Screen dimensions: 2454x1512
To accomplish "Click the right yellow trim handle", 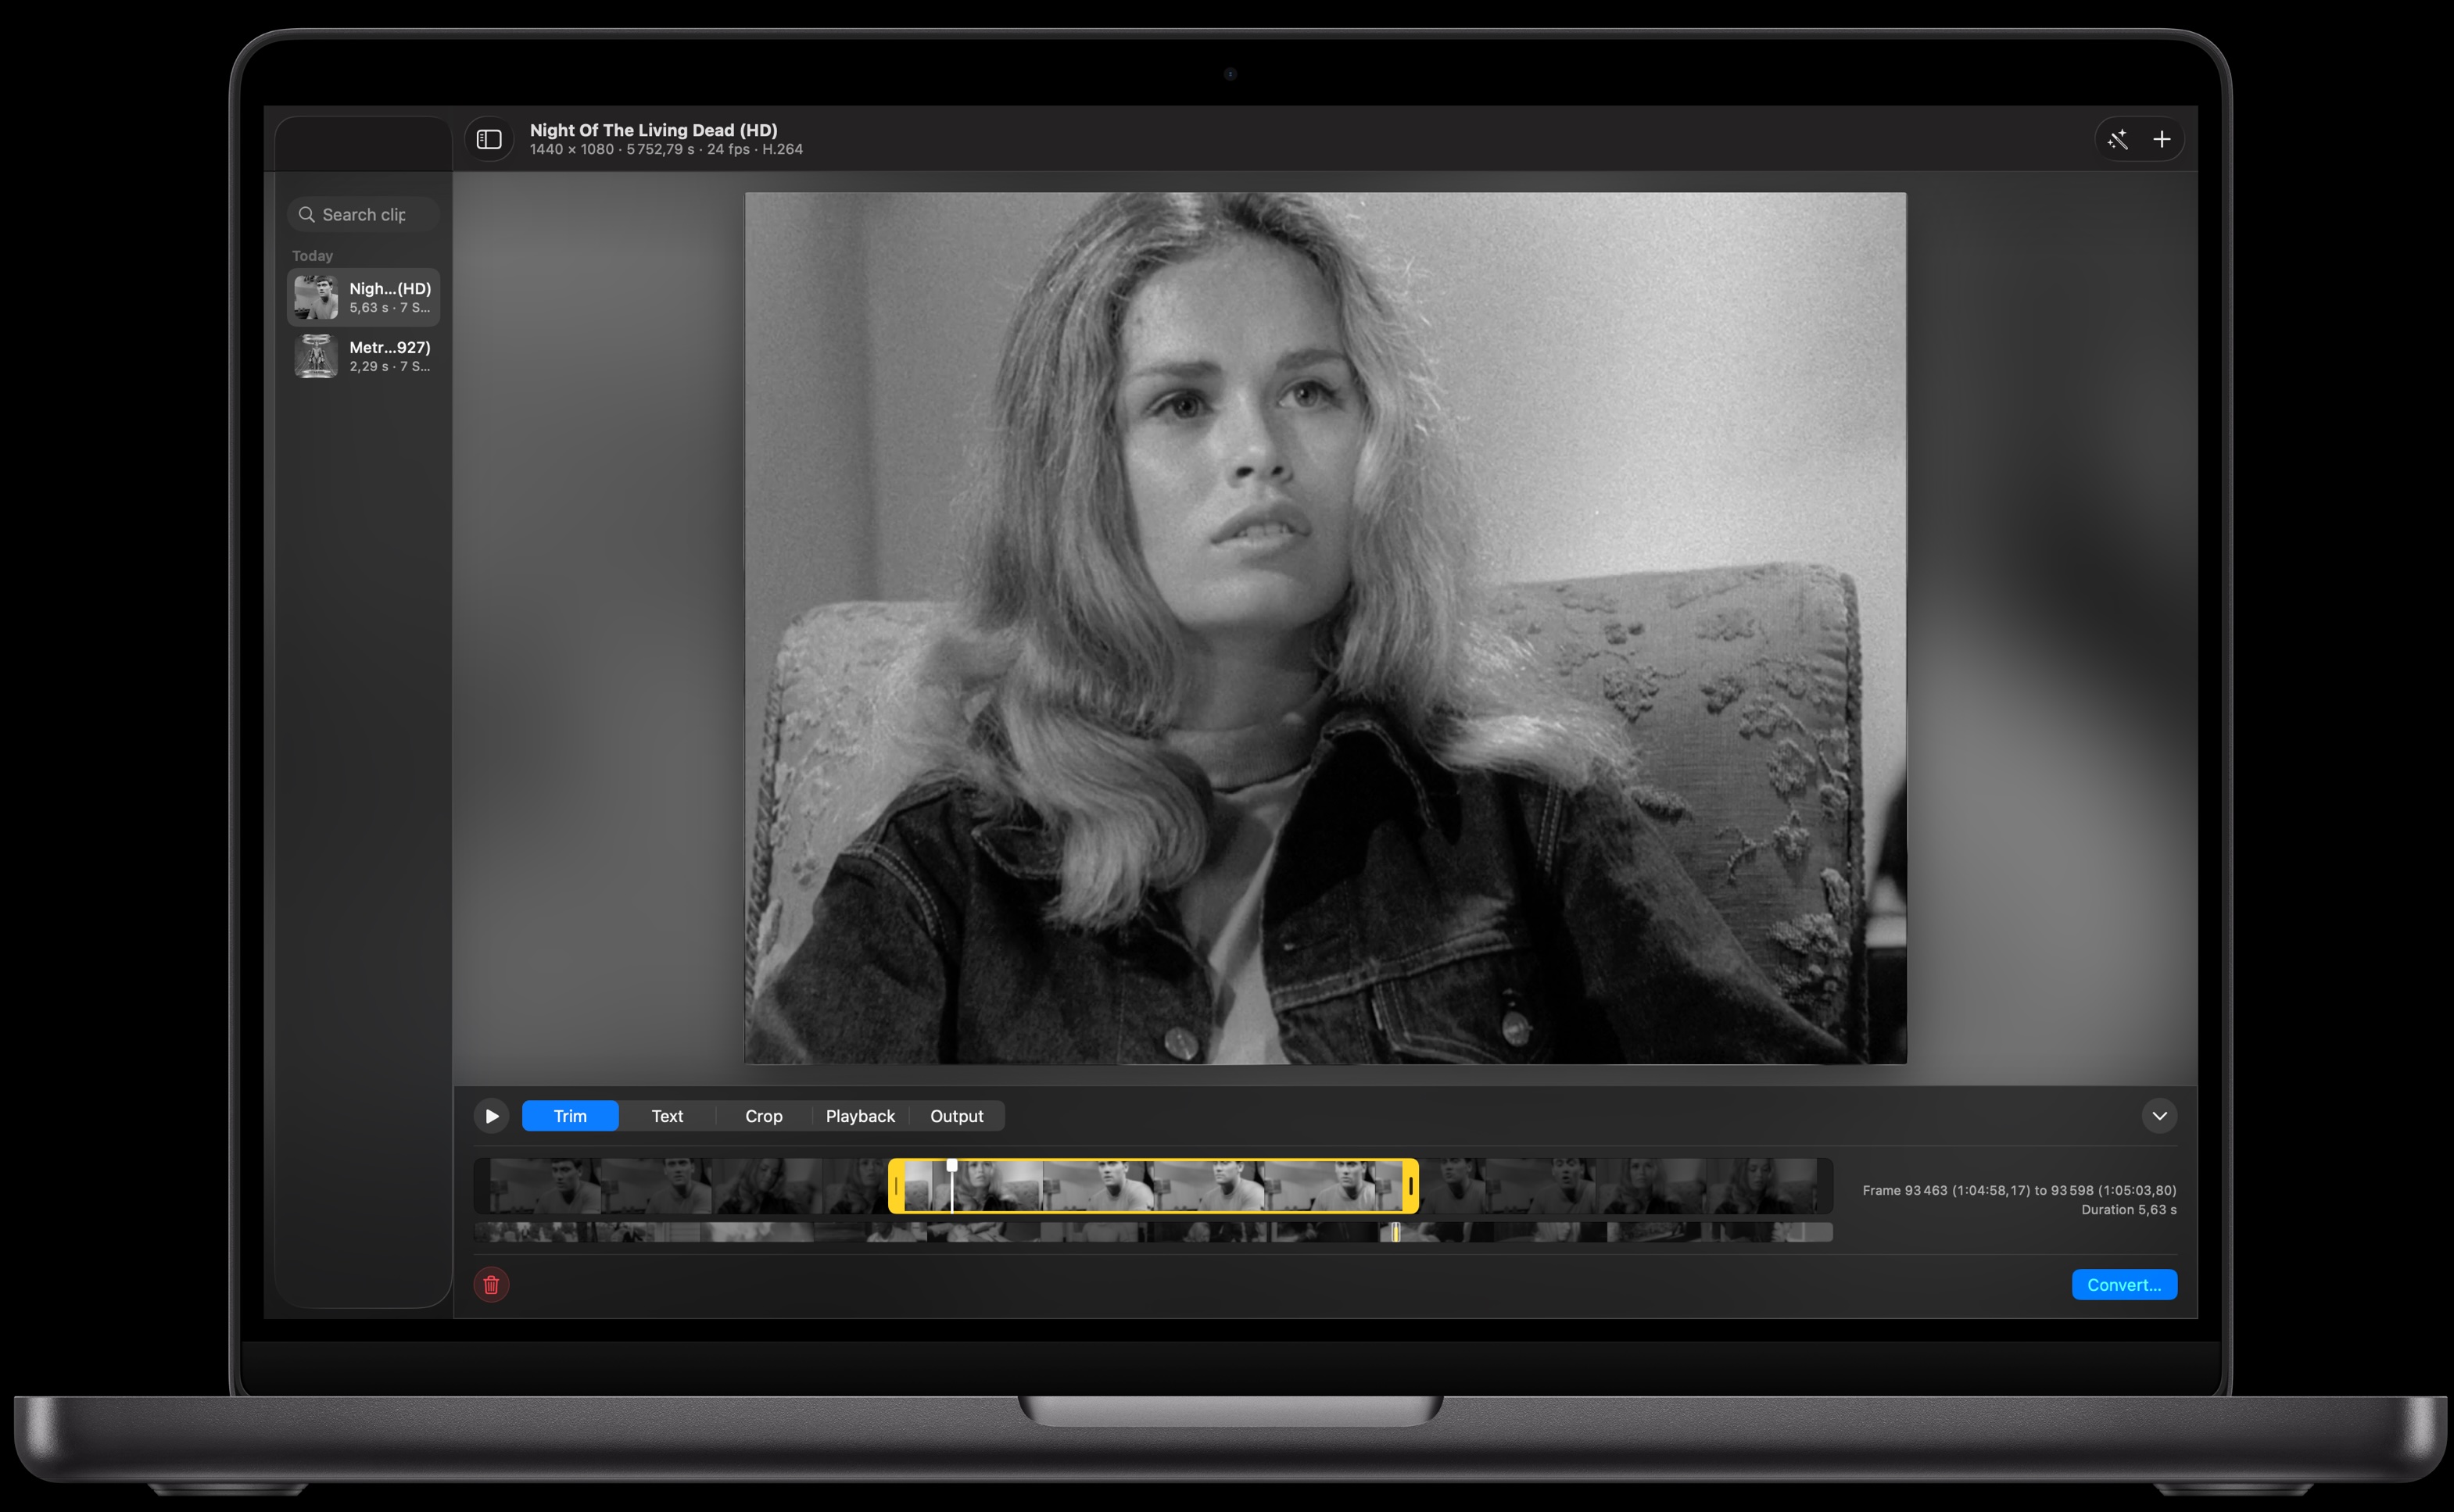I will click(1410, 1187).
